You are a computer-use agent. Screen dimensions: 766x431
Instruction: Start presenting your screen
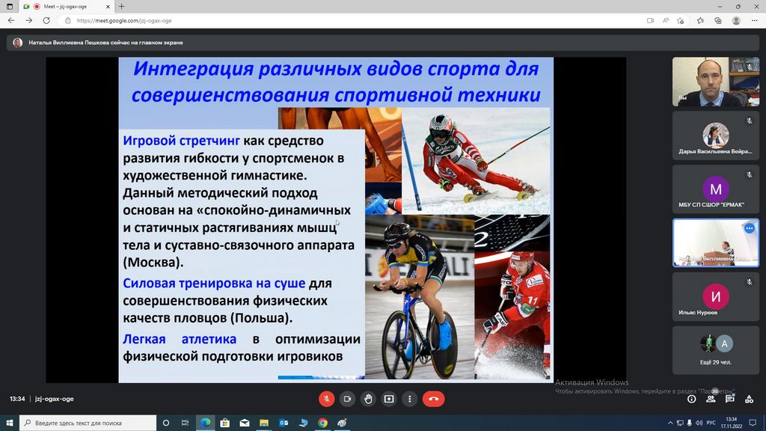389,399
